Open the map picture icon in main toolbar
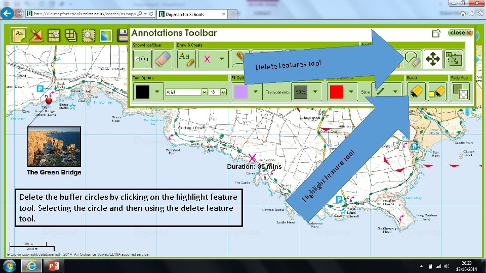 tap(106, 35)
